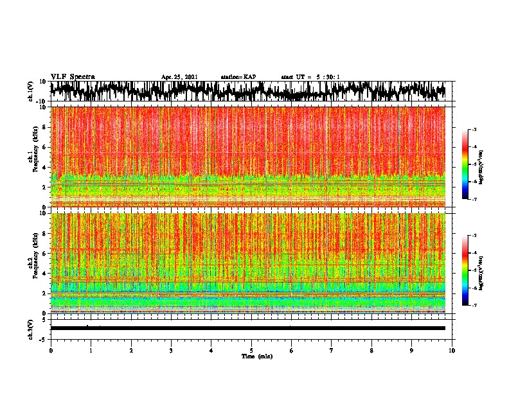Click the ch.1 voltage waveform trace panel
This screenshot has width=509, height=393.
[x=248, y=91]
